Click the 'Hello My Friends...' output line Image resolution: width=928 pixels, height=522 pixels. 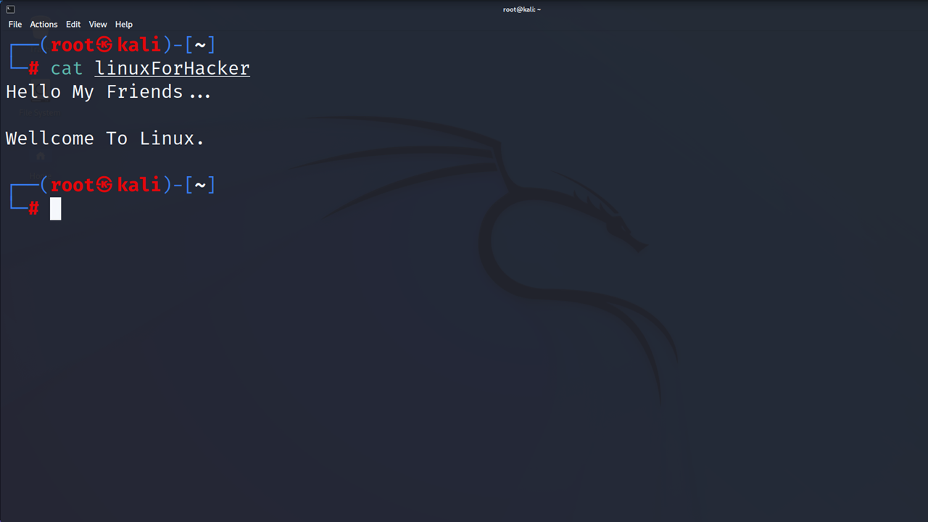[108, 92]
